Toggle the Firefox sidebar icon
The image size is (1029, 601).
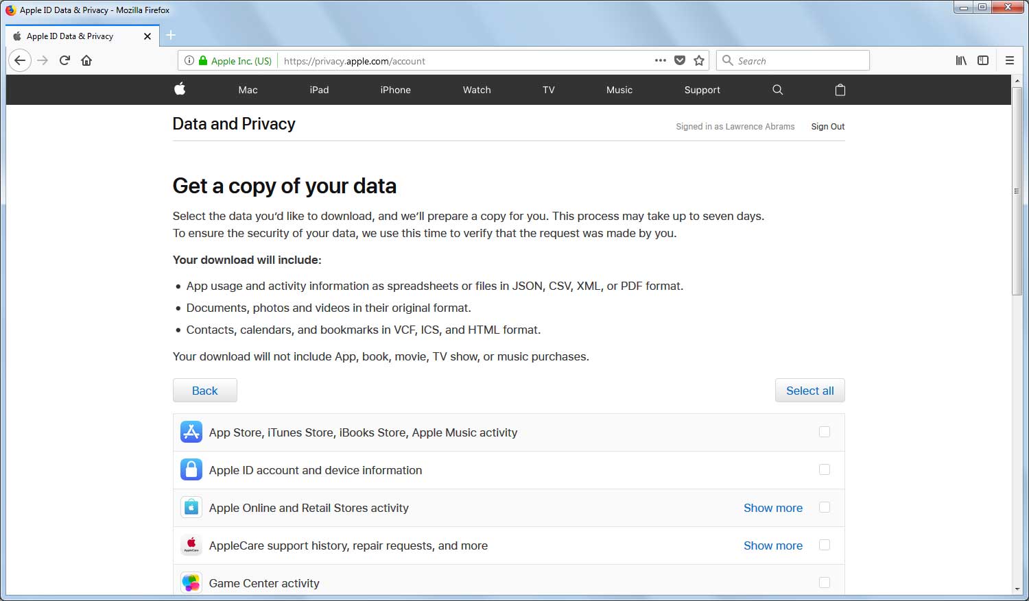click(x=983, y=60)
